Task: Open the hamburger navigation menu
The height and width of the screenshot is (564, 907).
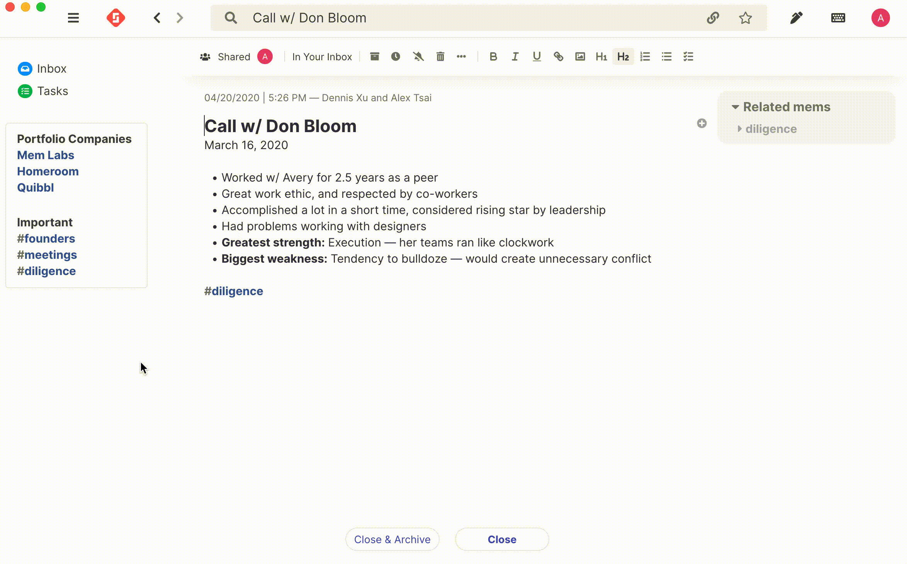Action: (73, 17)
